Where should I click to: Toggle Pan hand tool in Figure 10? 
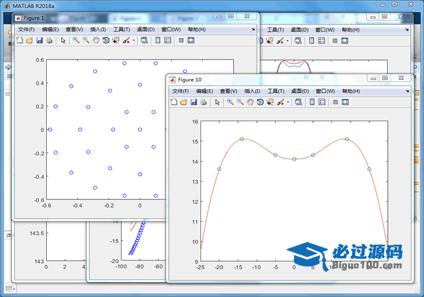[250, 102]
